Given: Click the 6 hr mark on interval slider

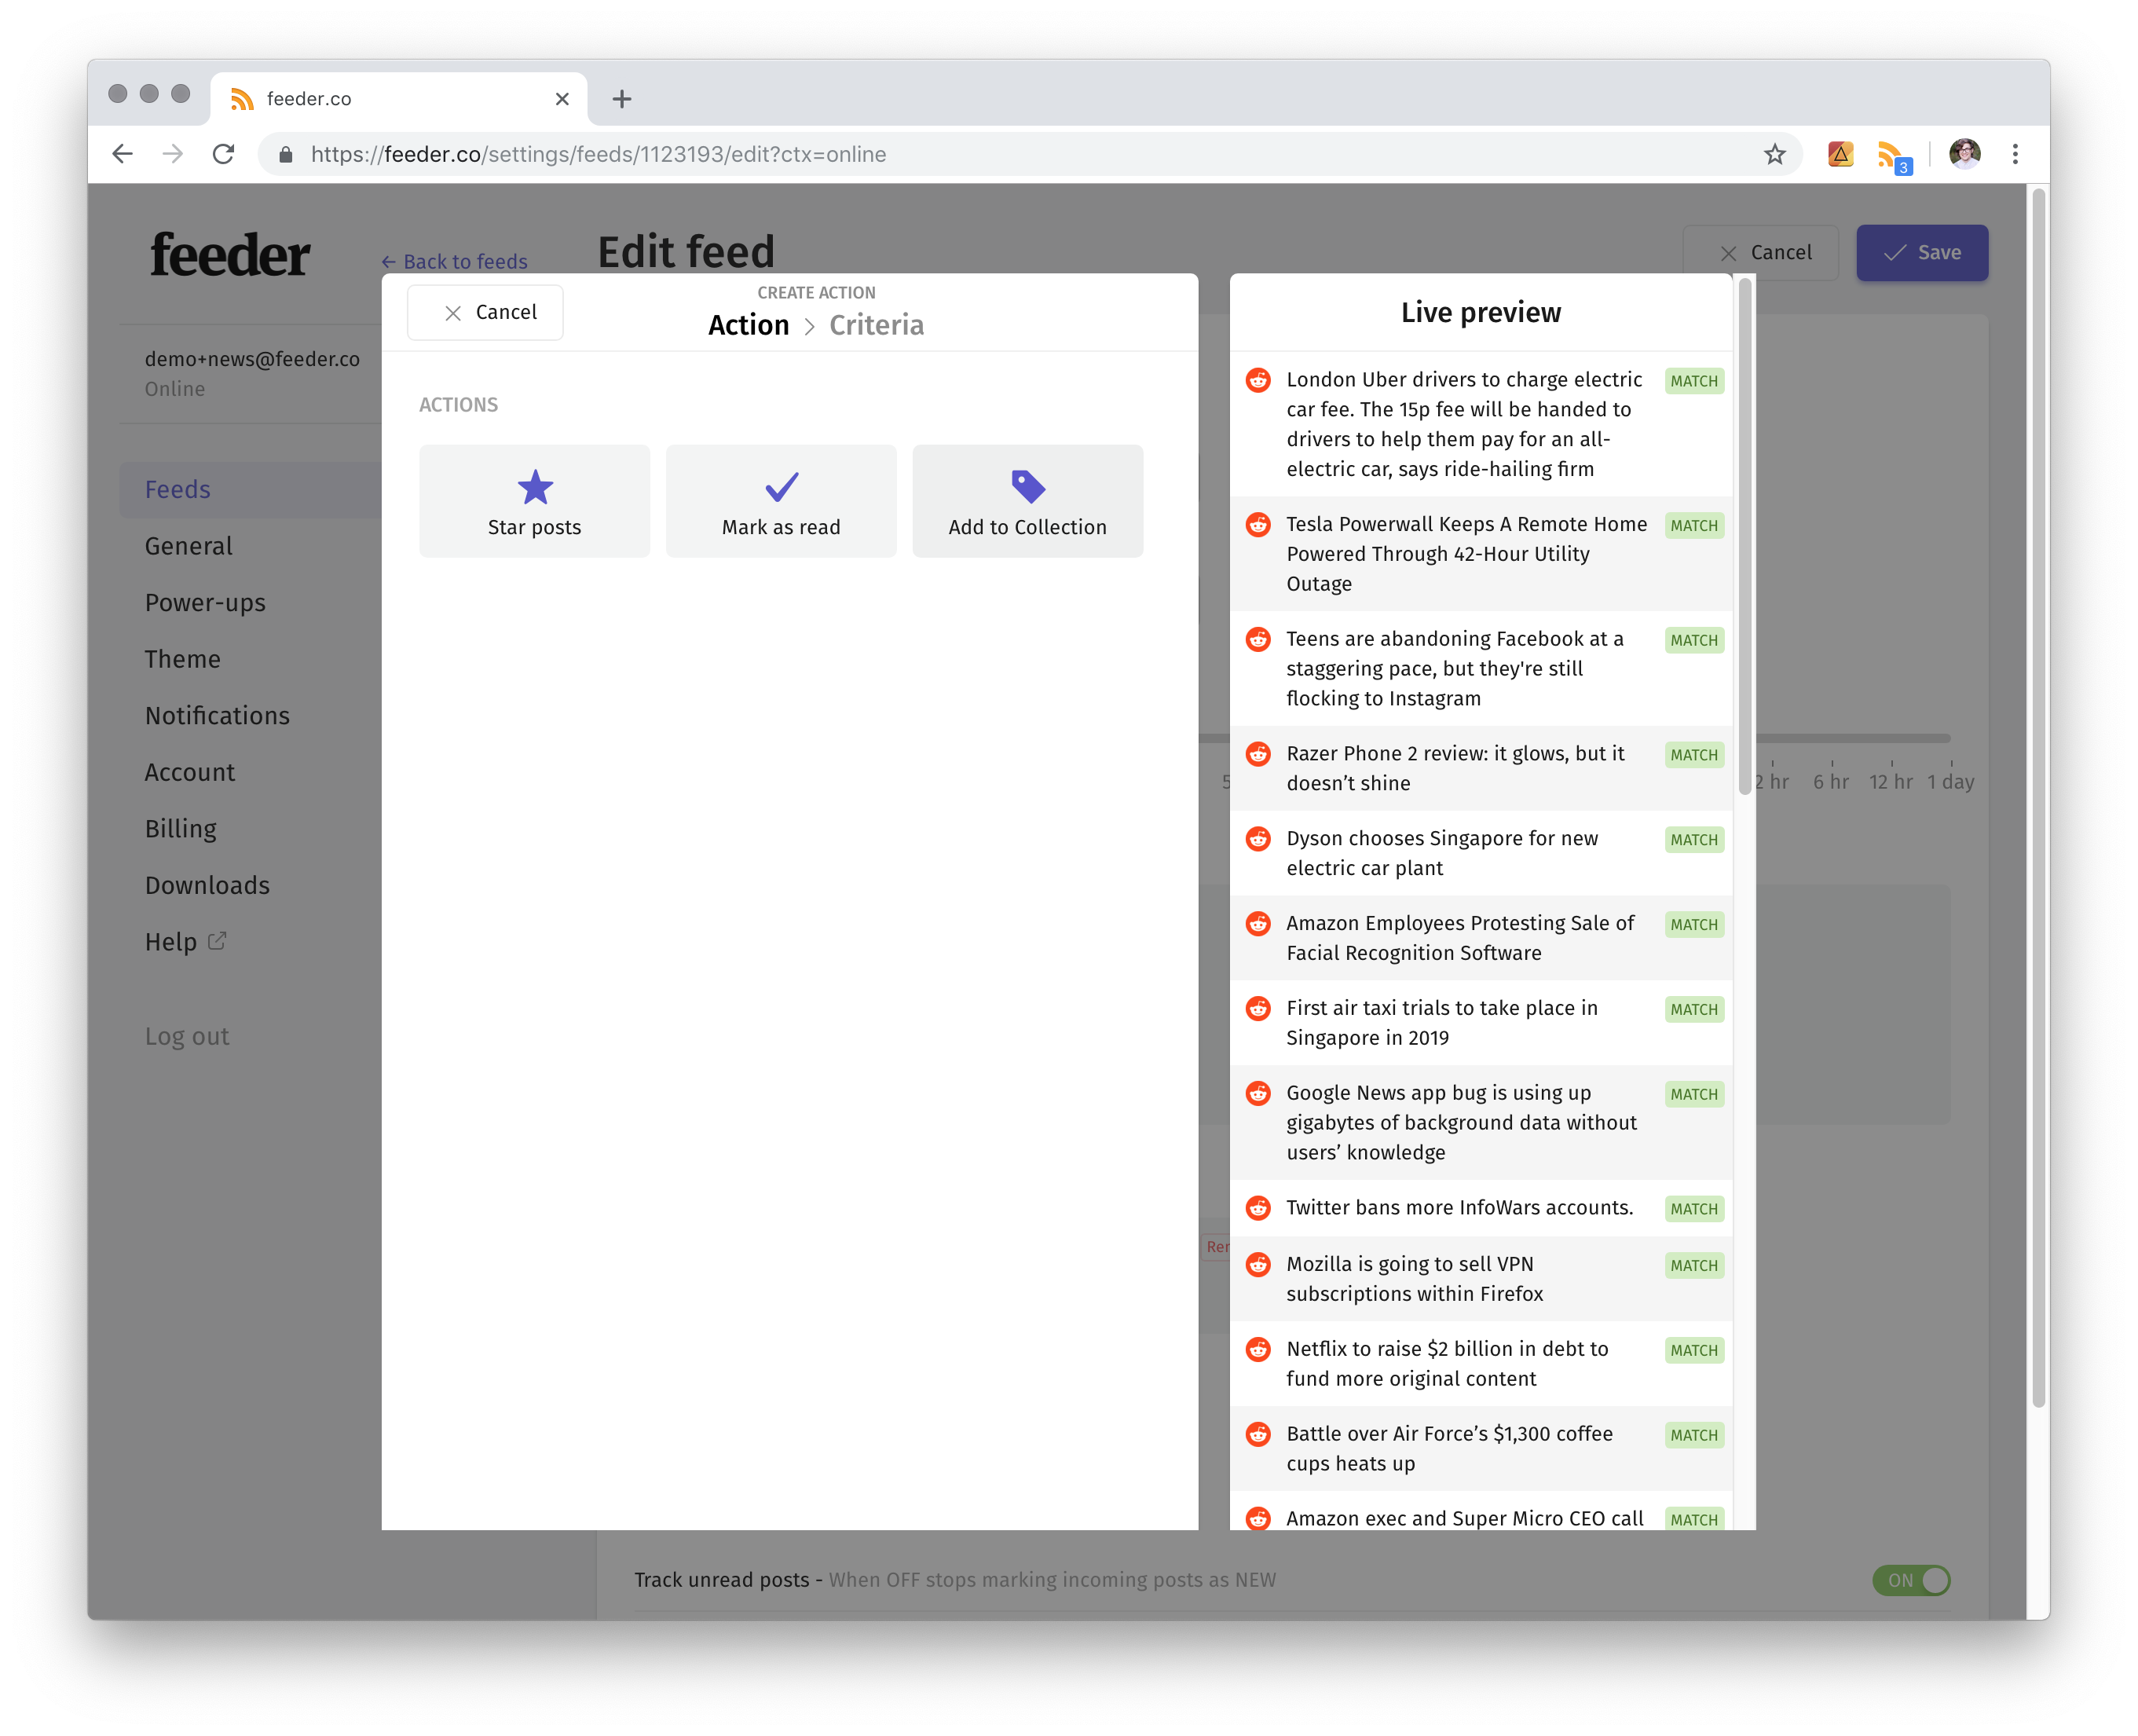Looking at the screenshot, I should point(1831,782).
